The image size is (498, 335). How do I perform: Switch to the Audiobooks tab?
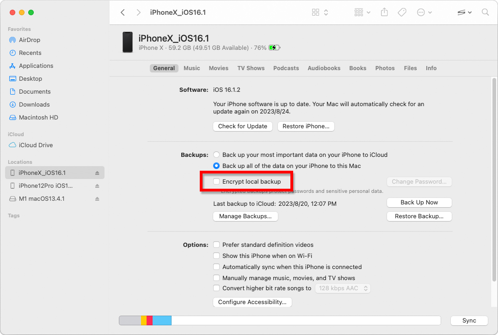click(x=324, y=68)
